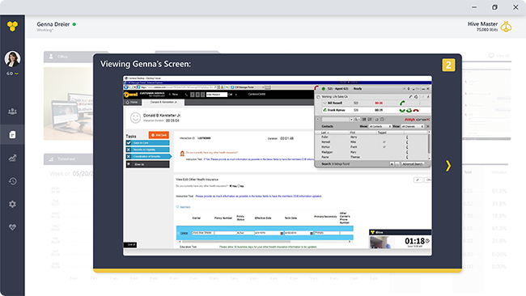526x296 pixels.
Task: Go to the Home tab in CSR portal
Action: 132,102
